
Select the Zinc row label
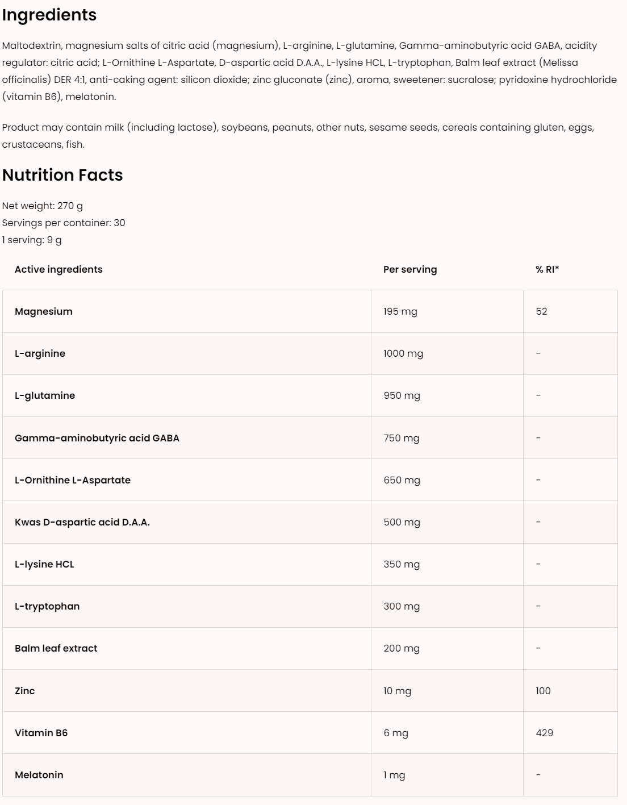(25, 691)
